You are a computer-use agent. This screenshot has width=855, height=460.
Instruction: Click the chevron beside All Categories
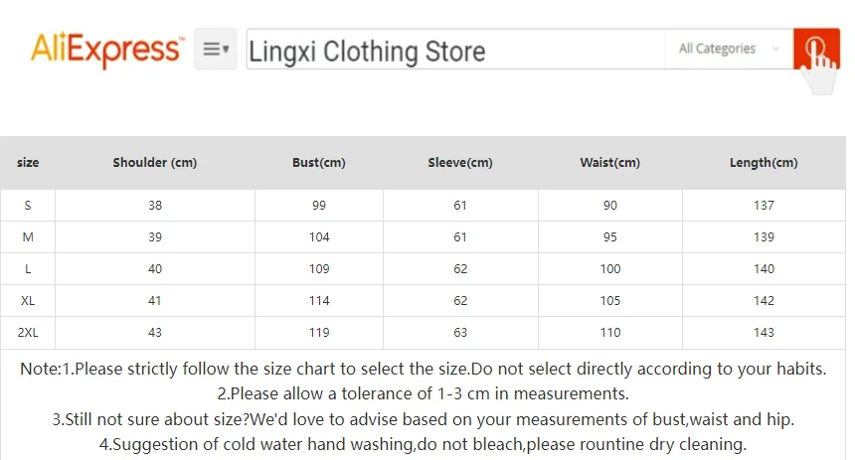775,49
